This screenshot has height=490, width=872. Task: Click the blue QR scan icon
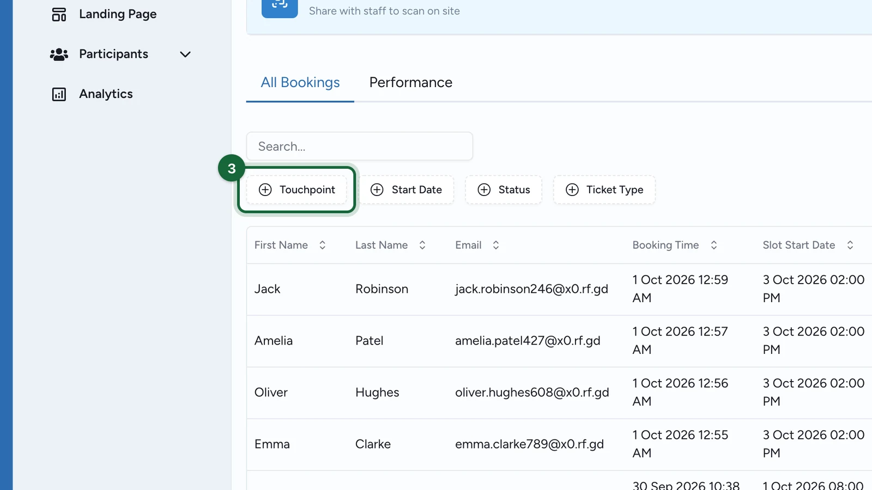(280, 5)
